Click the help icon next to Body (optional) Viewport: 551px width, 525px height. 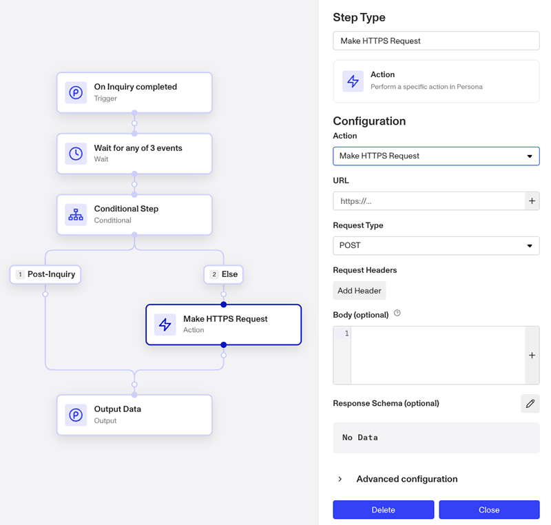click(x=397, y=313)
